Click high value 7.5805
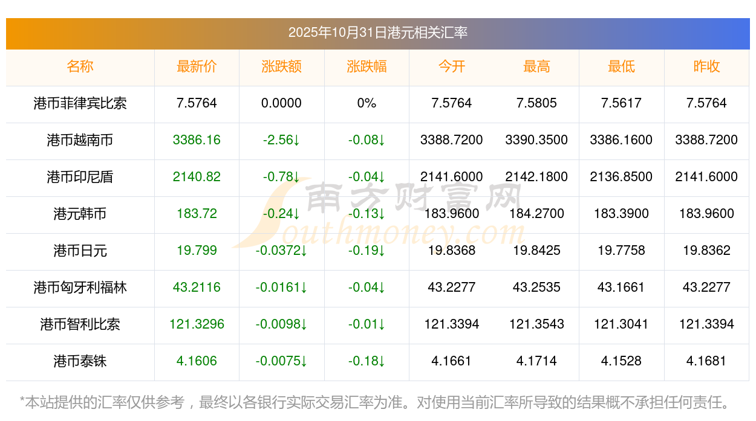The height and width of the screenshot is (421, 756). pos(536,103)
